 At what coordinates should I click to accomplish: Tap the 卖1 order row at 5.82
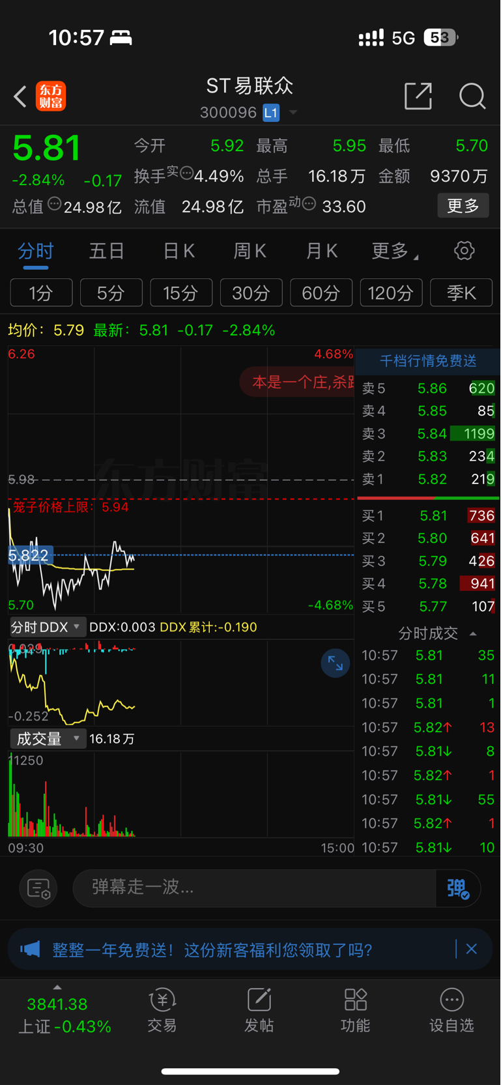click(x=428, y=480)
